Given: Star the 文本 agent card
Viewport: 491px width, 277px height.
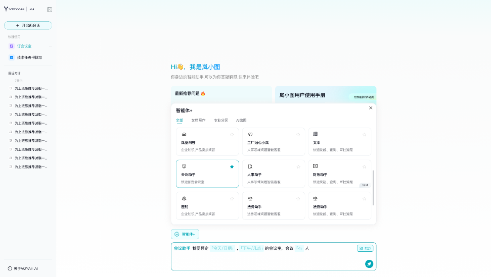Looking at the screenshot, I should click(x=364, y=135).
